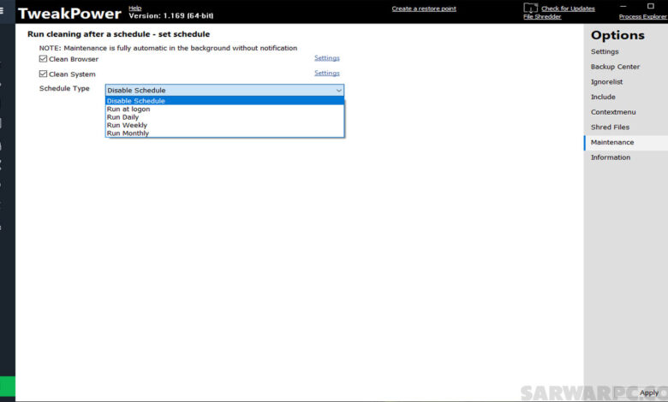Open Settings link for Clean System
This screenshot has height=402, width=668.
(327, 73)
